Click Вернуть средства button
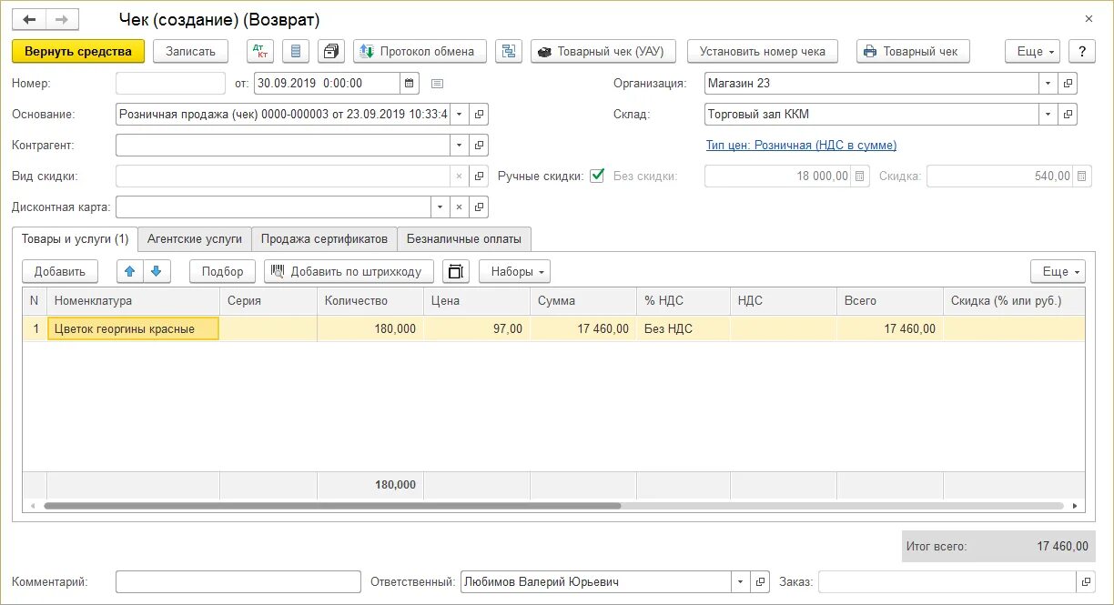Image resolution: width=1114 pixels, height=605 pixels. 78,51
